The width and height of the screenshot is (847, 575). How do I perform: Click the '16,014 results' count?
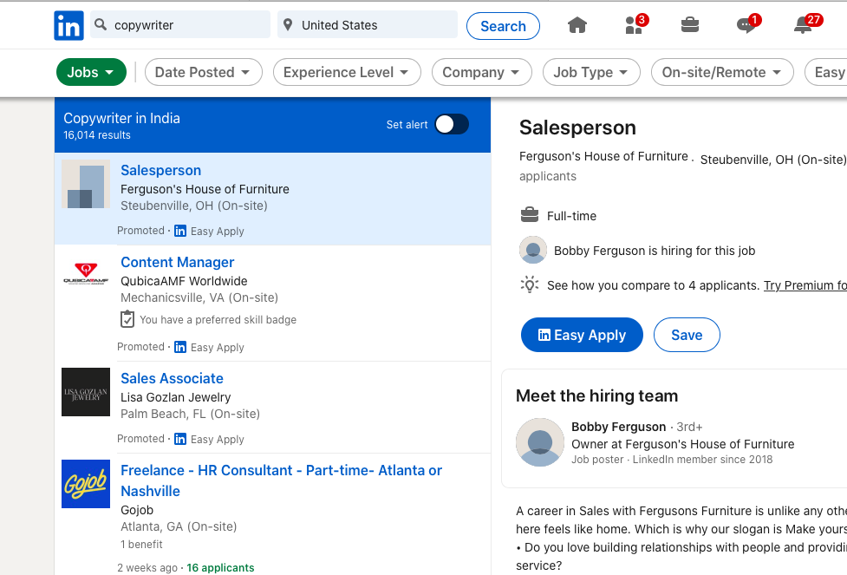coord(97,135)
